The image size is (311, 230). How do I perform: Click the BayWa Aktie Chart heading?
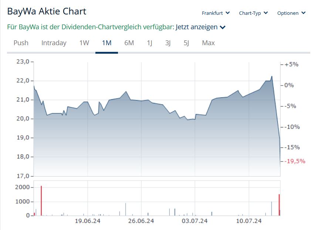click(x=47, y=11)
